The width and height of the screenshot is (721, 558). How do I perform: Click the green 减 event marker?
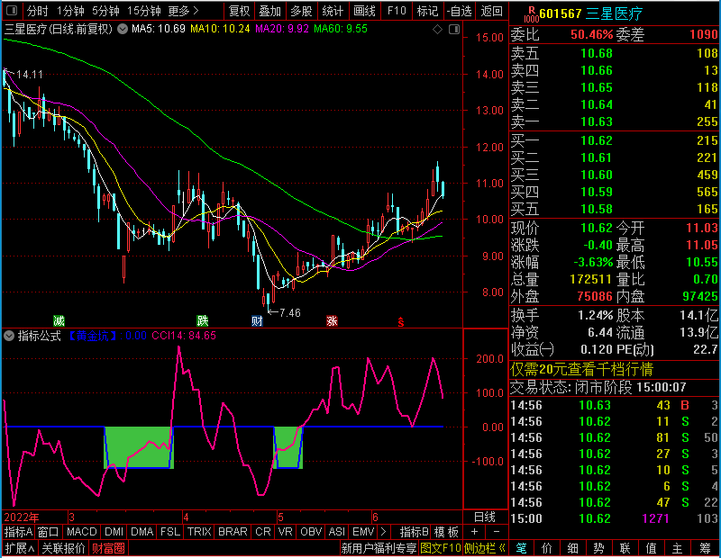[x=59, y=320]
